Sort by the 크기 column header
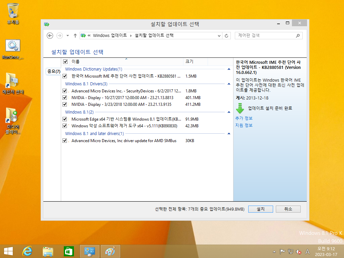The width and height of the screenshot is (344, 258). [195, 62]
